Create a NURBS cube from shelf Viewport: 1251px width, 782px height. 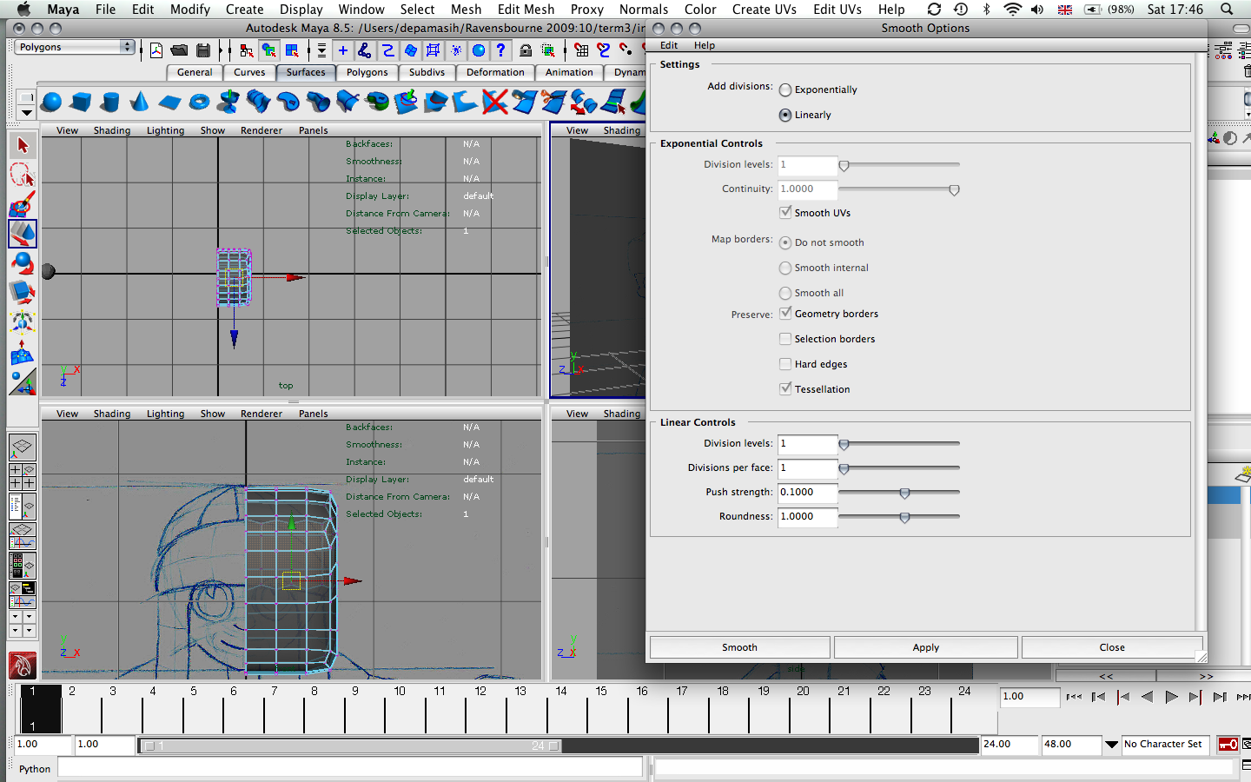click(81, 103)
